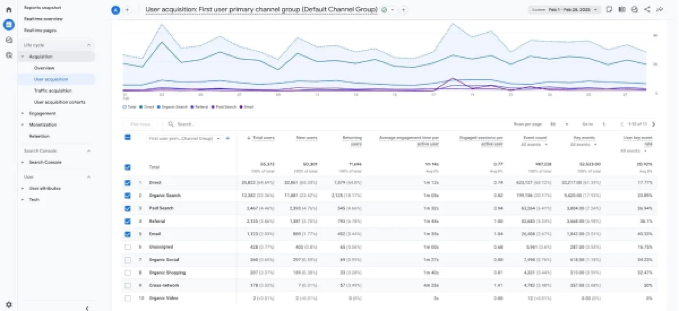The width and height of the screenshot is (679, 311).
Task: Check the Unassigned row checkbox
Action: click(x=127, y=247)
